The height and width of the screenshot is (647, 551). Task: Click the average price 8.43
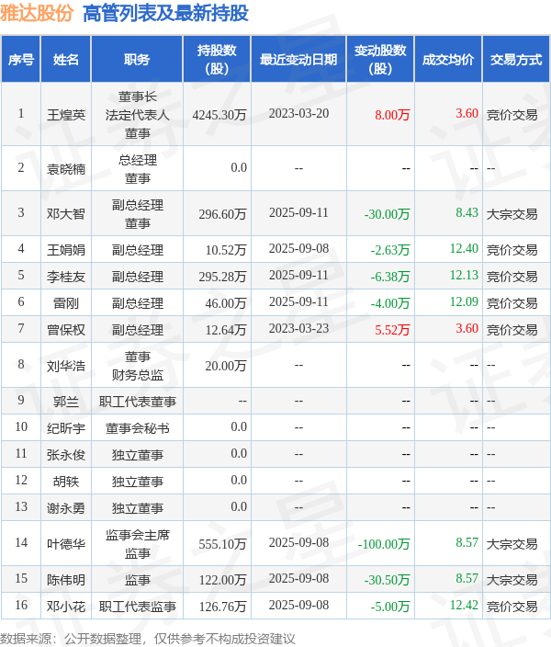click(x=467, y=212)
